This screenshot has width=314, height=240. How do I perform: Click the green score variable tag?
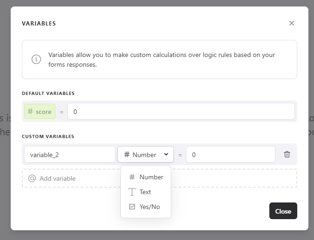click(40, 112)
